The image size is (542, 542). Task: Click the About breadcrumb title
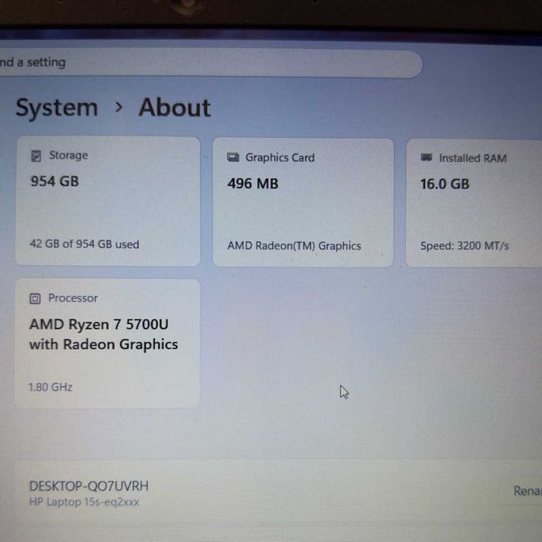(x=174, y=108)
